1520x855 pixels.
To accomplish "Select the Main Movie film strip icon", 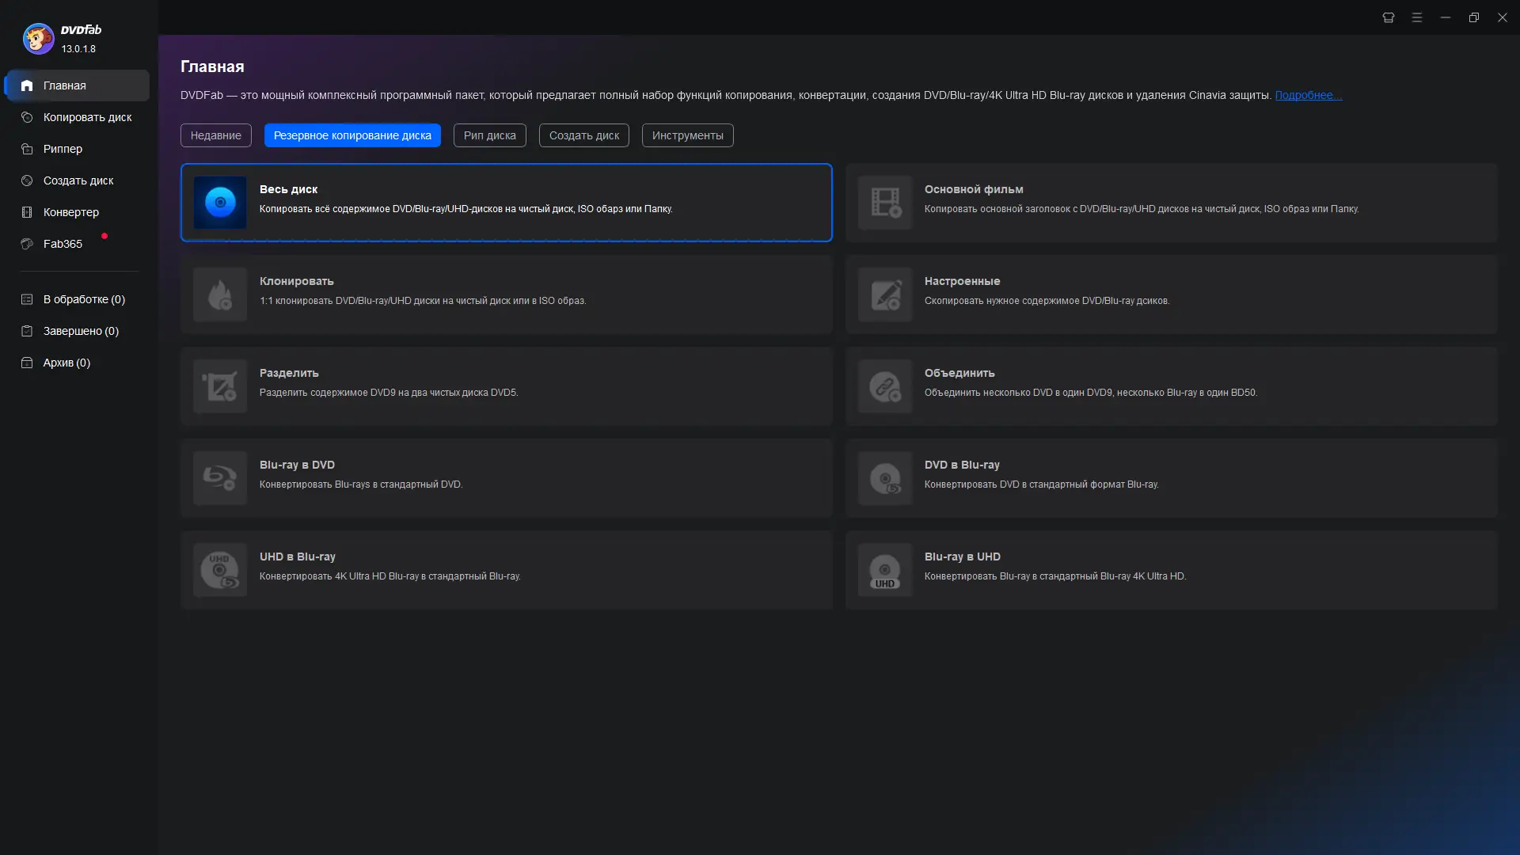I will point(885,203).
